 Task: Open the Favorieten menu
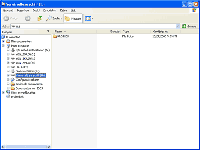click(x=50, y=10)
